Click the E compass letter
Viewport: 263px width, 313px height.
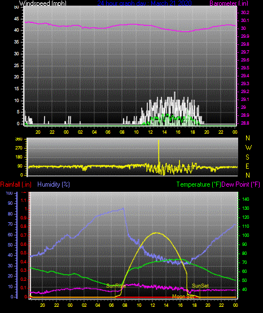pyautogui.click(x=247, y=166)
